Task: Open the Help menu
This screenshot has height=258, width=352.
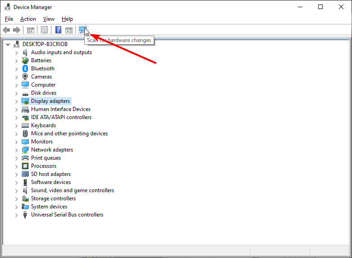Action: 67,19
